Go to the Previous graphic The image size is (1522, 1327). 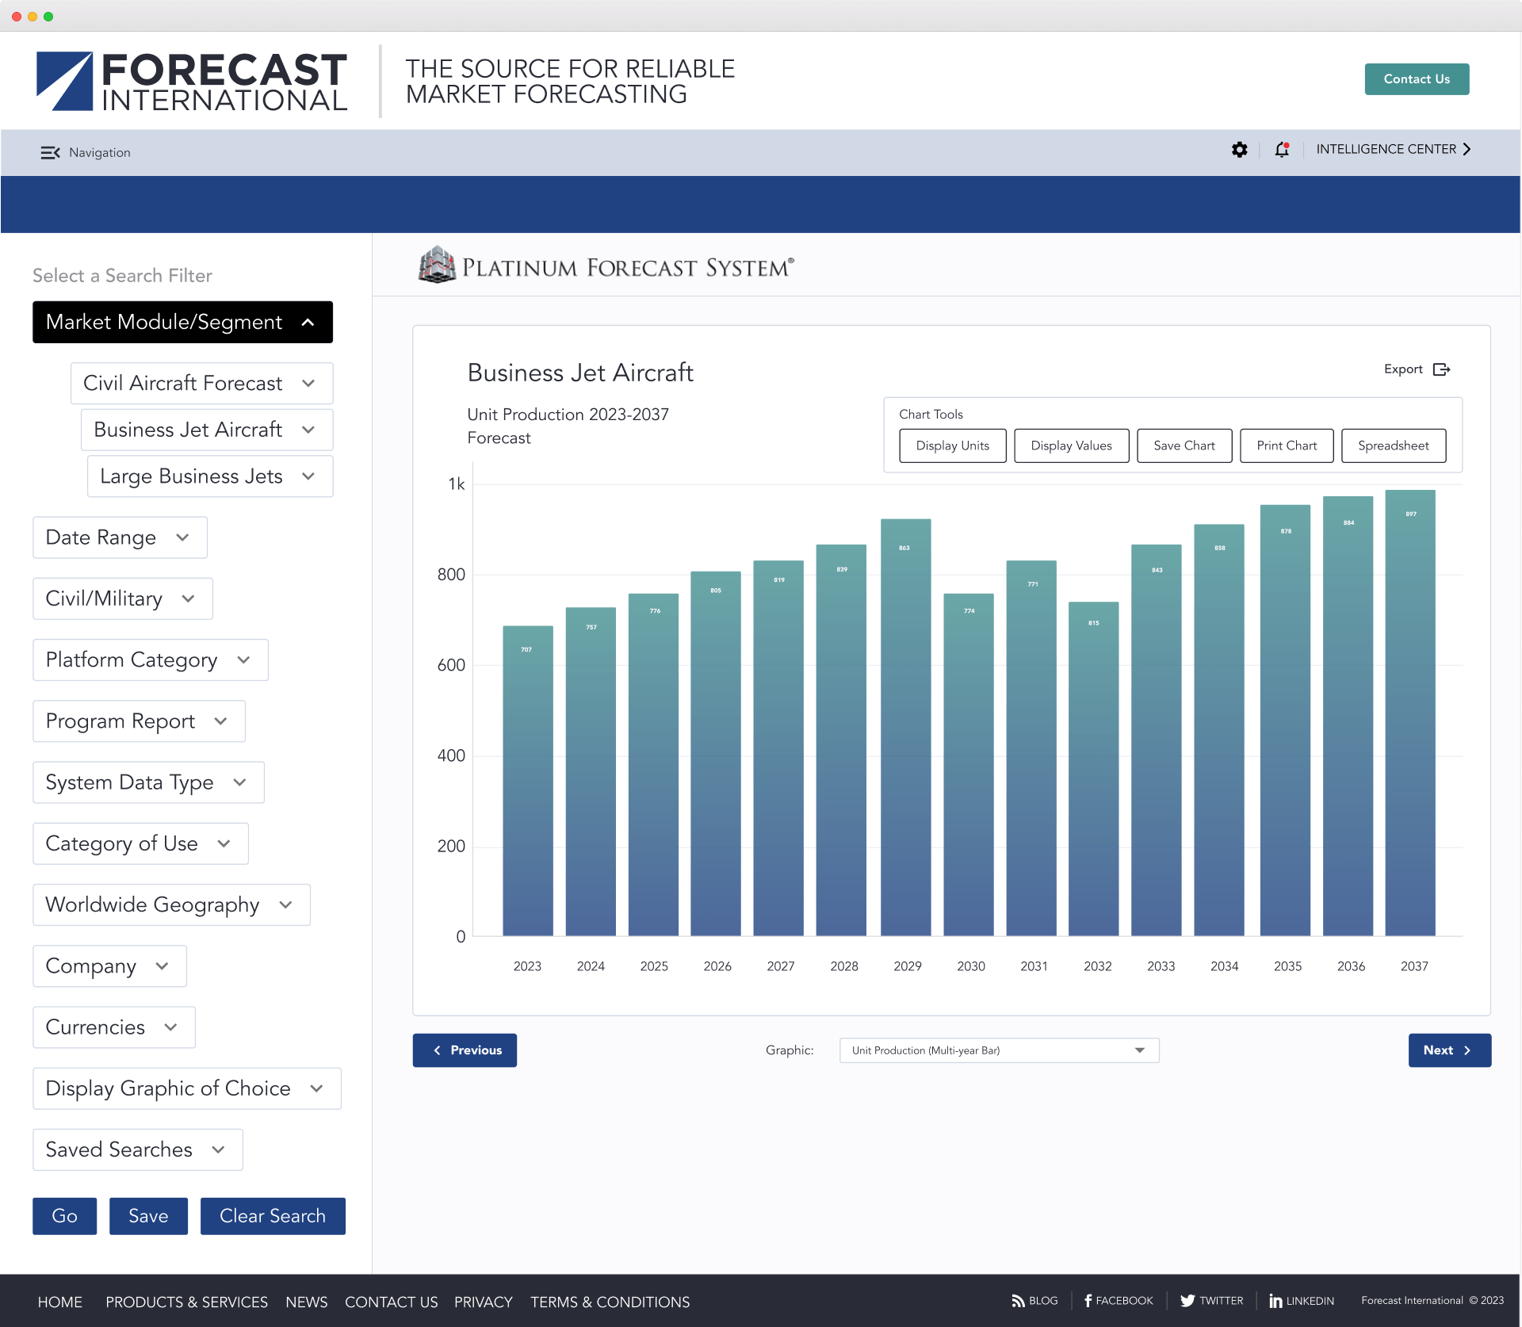tap(465, 1050)
